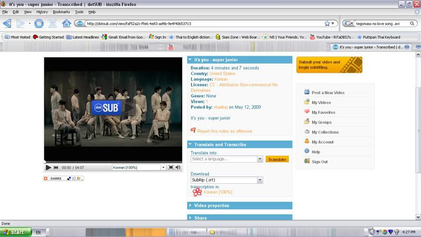Click the search box text field
Image resolution: width=421 pixels, height=237 pixels.
[381, 24]
